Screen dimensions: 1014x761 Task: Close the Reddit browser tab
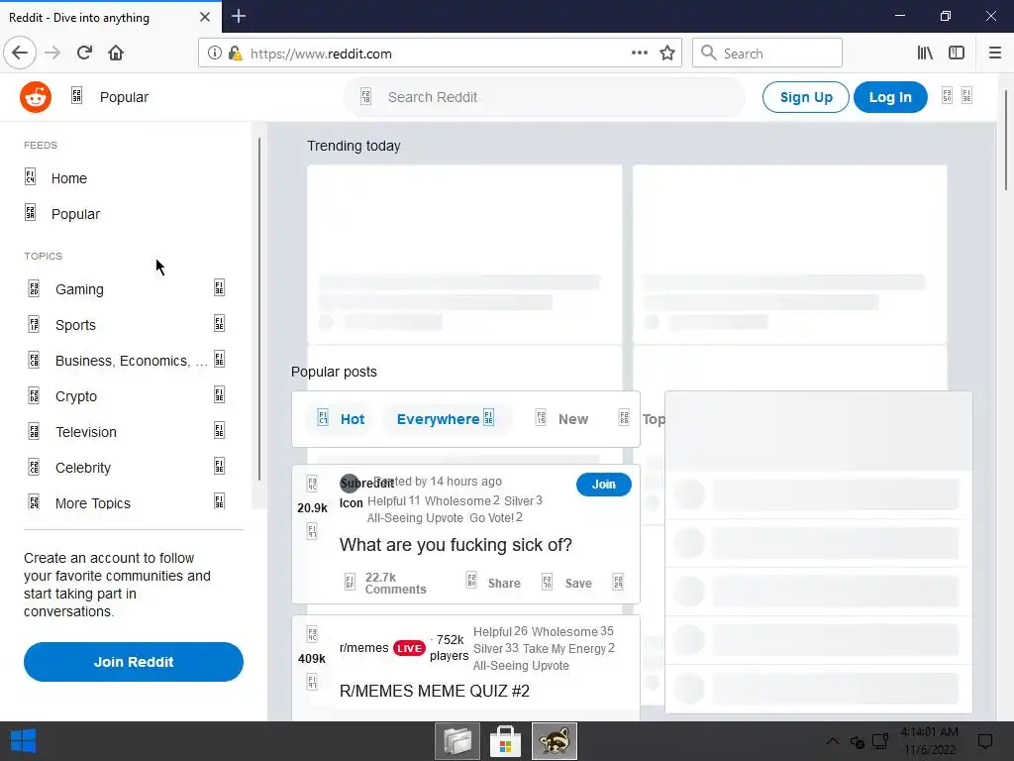tap(205, 17)
